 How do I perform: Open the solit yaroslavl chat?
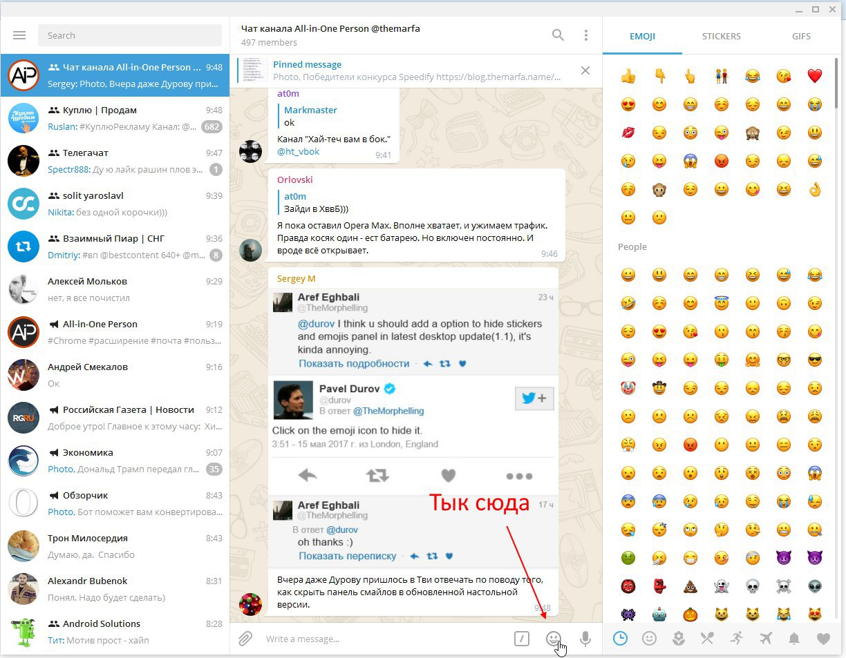point(115,204)
